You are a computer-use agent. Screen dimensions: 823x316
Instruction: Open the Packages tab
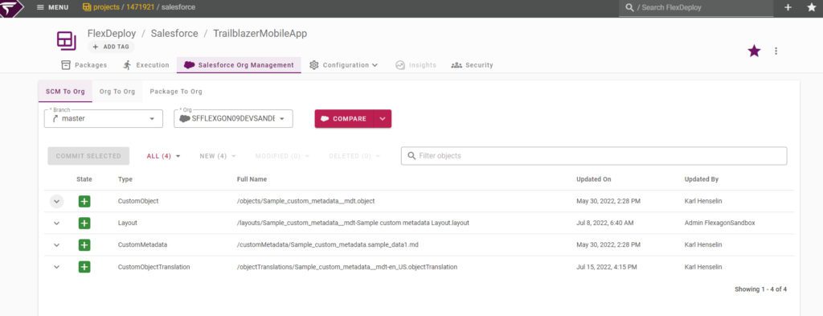(x=84, y=65)
